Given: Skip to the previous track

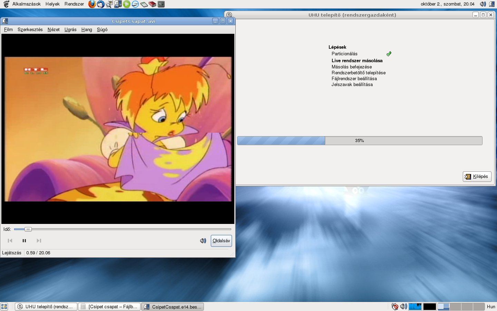Looking at the screenshot, I should 10,241.
